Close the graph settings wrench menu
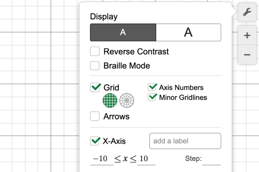This screenshot has height=172, width=259. pos(247,12)
